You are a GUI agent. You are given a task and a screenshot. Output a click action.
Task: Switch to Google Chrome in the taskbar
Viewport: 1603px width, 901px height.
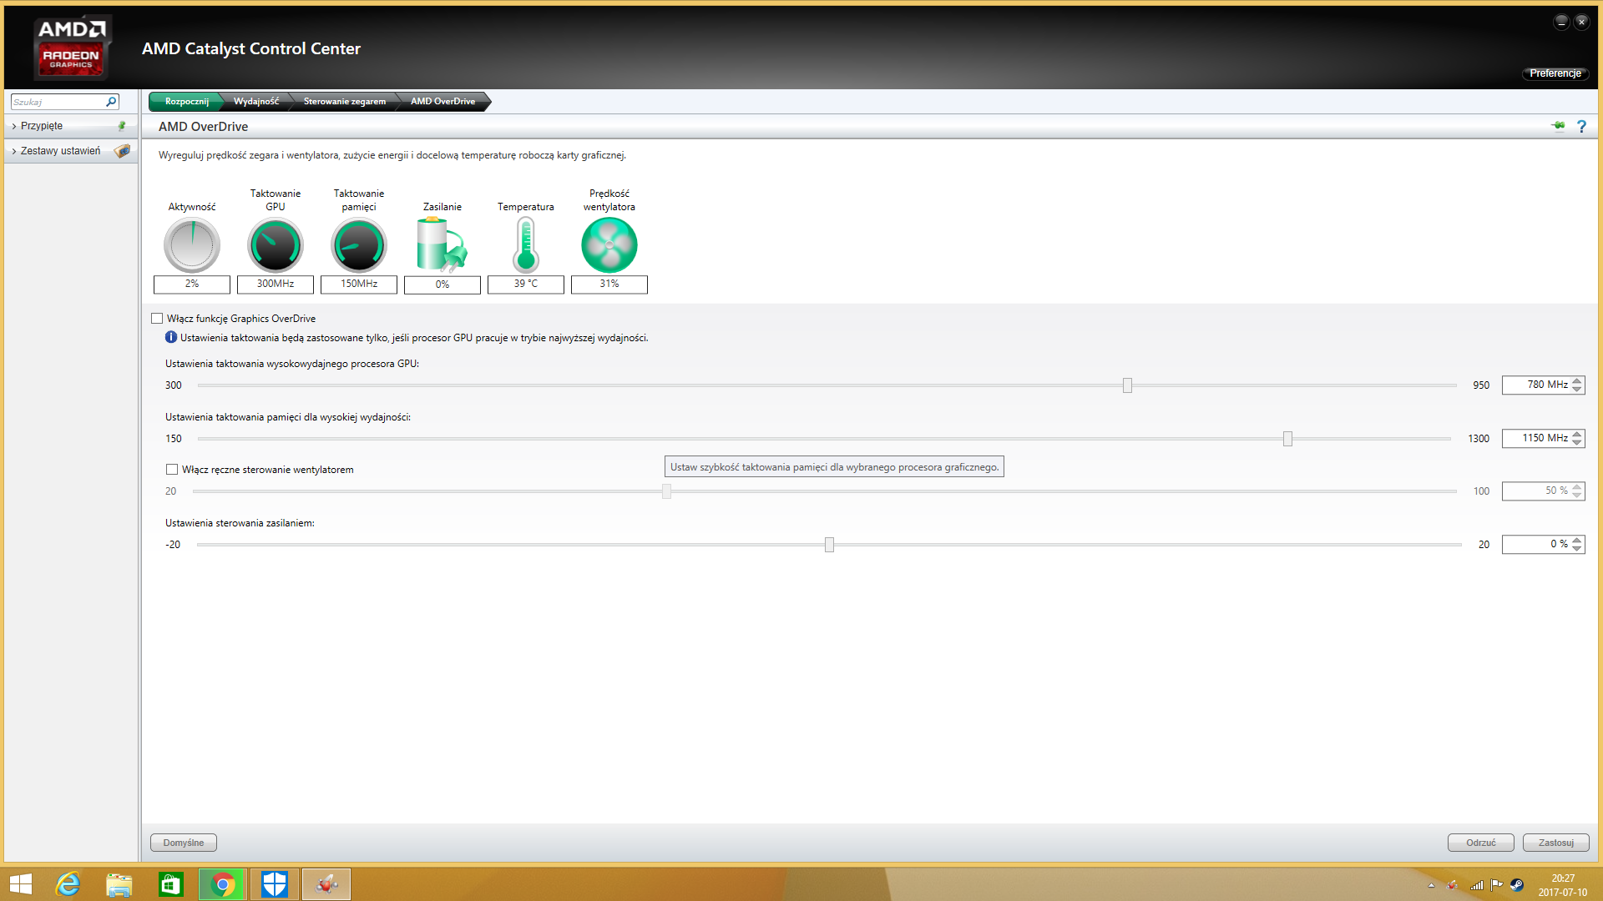pyautogui.click(x=223, y=884)
